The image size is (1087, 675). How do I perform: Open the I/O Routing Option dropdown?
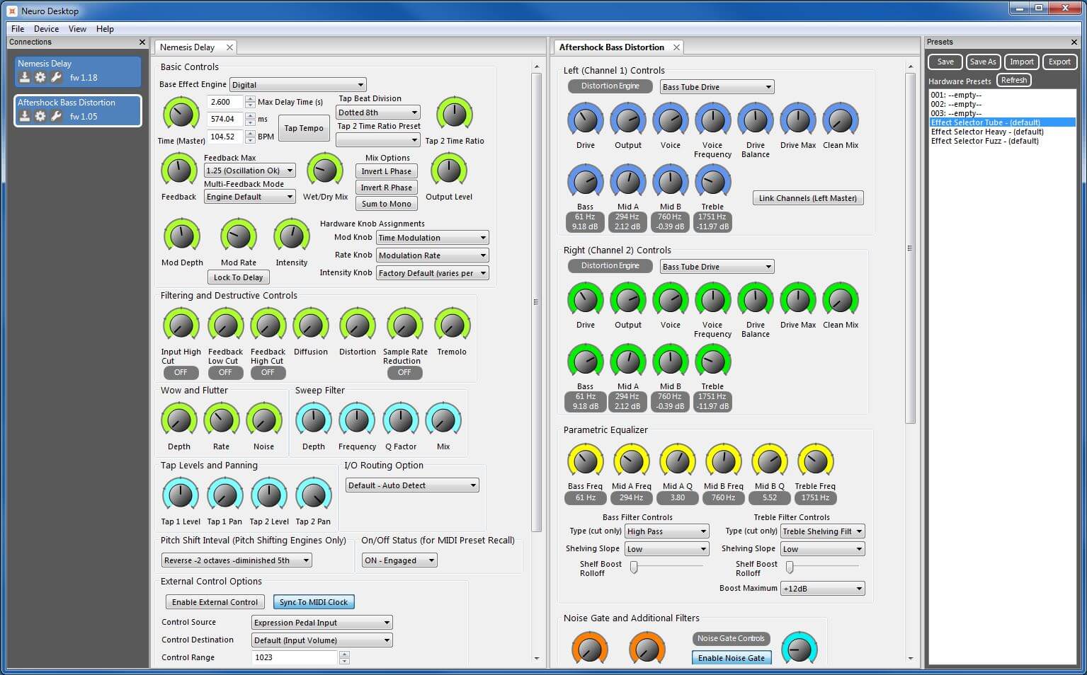pos(412,485)
